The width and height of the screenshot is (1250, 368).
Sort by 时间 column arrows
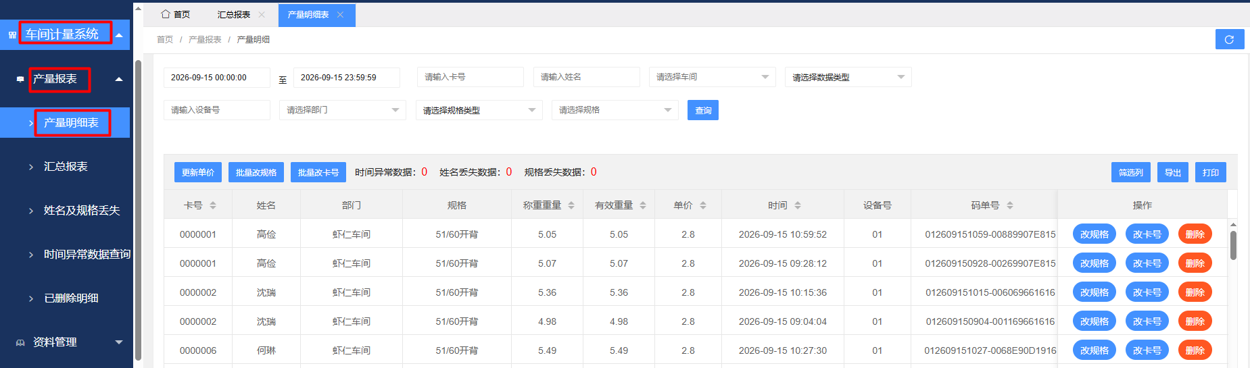coord(798,205)
